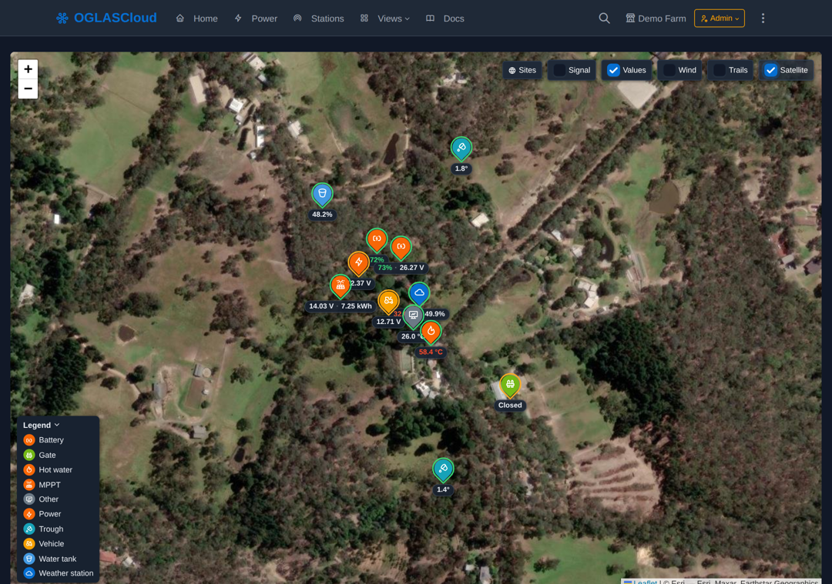Screen dimensions: 832x584
Task: Click the Water tank icon in the legend
Action: (x=29, y=559)
